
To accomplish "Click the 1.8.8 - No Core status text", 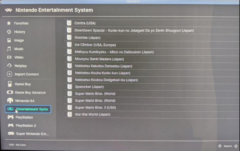I will 17,145.
